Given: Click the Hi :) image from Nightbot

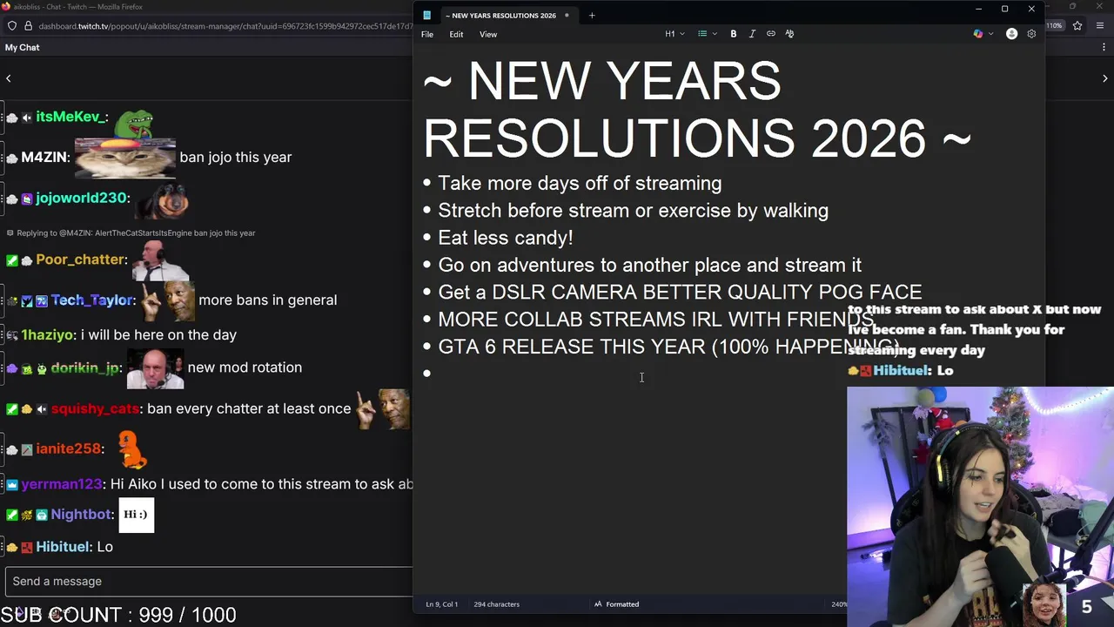Looking at the screenshot, I should click(x=136, y=515).
